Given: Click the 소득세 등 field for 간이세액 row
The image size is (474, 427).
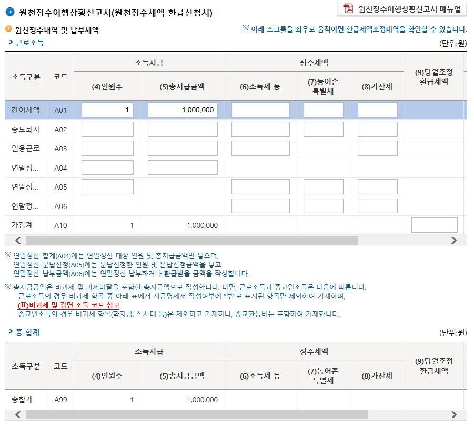Looking at the screenshot, I should coord(260,110).
